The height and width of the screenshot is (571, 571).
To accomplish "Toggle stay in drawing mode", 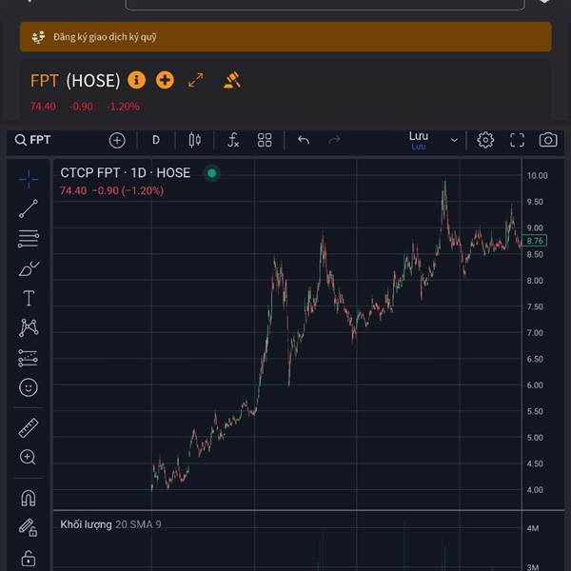I will click(x=28, y=527).
